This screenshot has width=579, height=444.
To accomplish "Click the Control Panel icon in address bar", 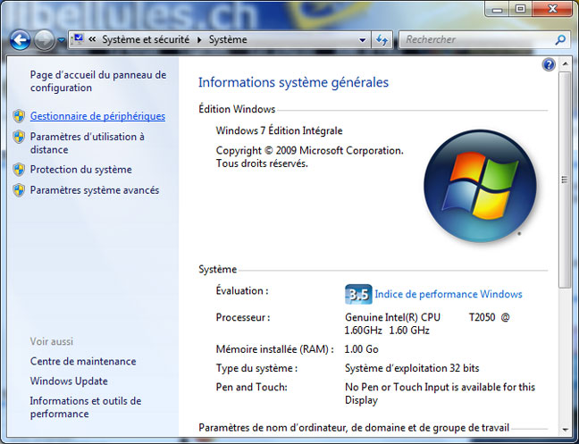I will [78, 39].
